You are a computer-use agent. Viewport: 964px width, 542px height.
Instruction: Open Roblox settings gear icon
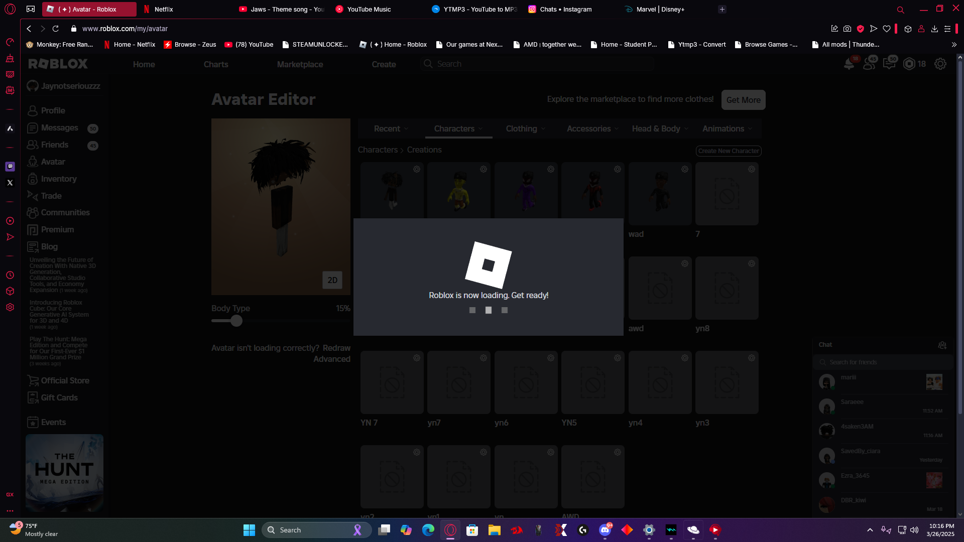940,64
